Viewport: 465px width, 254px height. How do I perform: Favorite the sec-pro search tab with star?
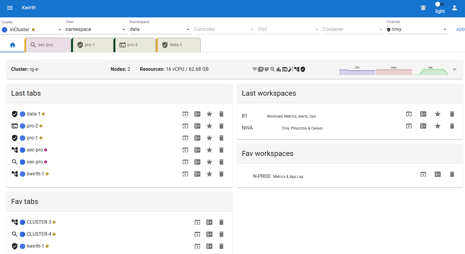point(209,162)
